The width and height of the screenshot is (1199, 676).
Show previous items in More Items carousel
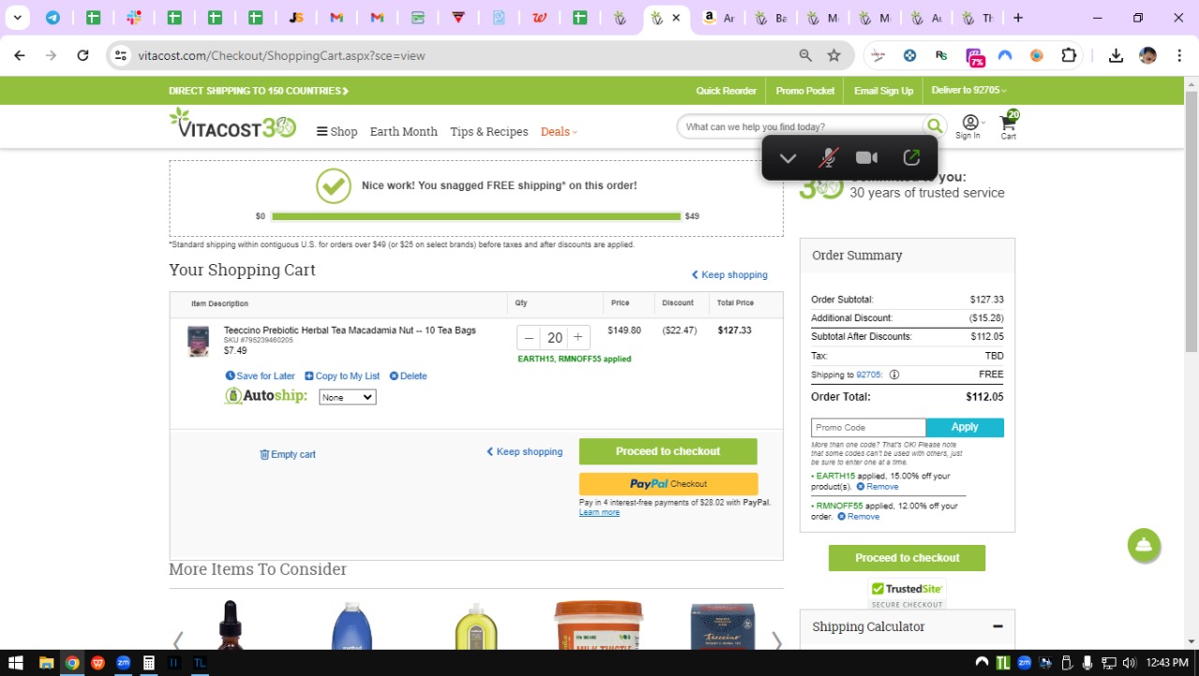[177, 641]
